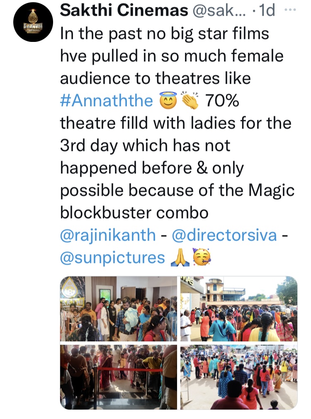Open the top-right outdoor crowd photo
The image size is (311, 419).
[x=239, y=309]
